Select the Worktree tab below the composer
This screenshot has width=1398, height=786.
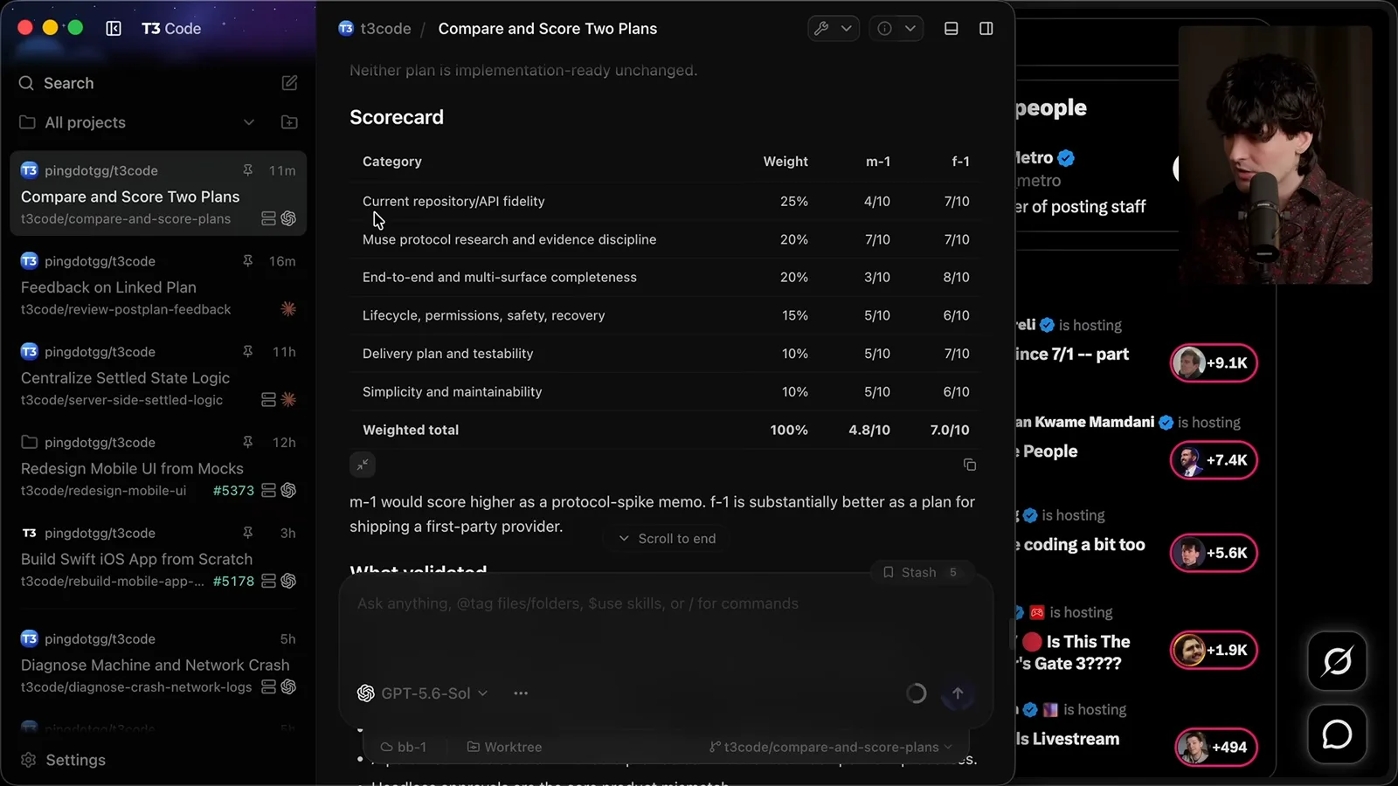click(x=504, y=748)
